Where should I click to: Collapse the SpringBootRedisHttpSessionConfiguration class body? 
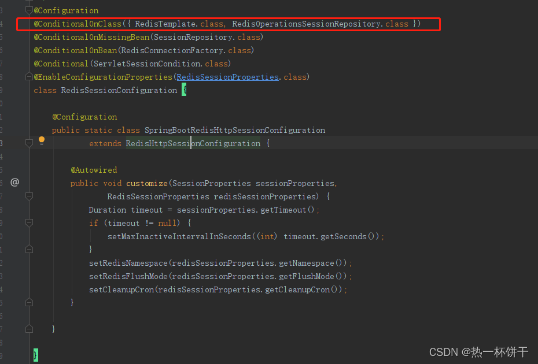pos(29,143)
